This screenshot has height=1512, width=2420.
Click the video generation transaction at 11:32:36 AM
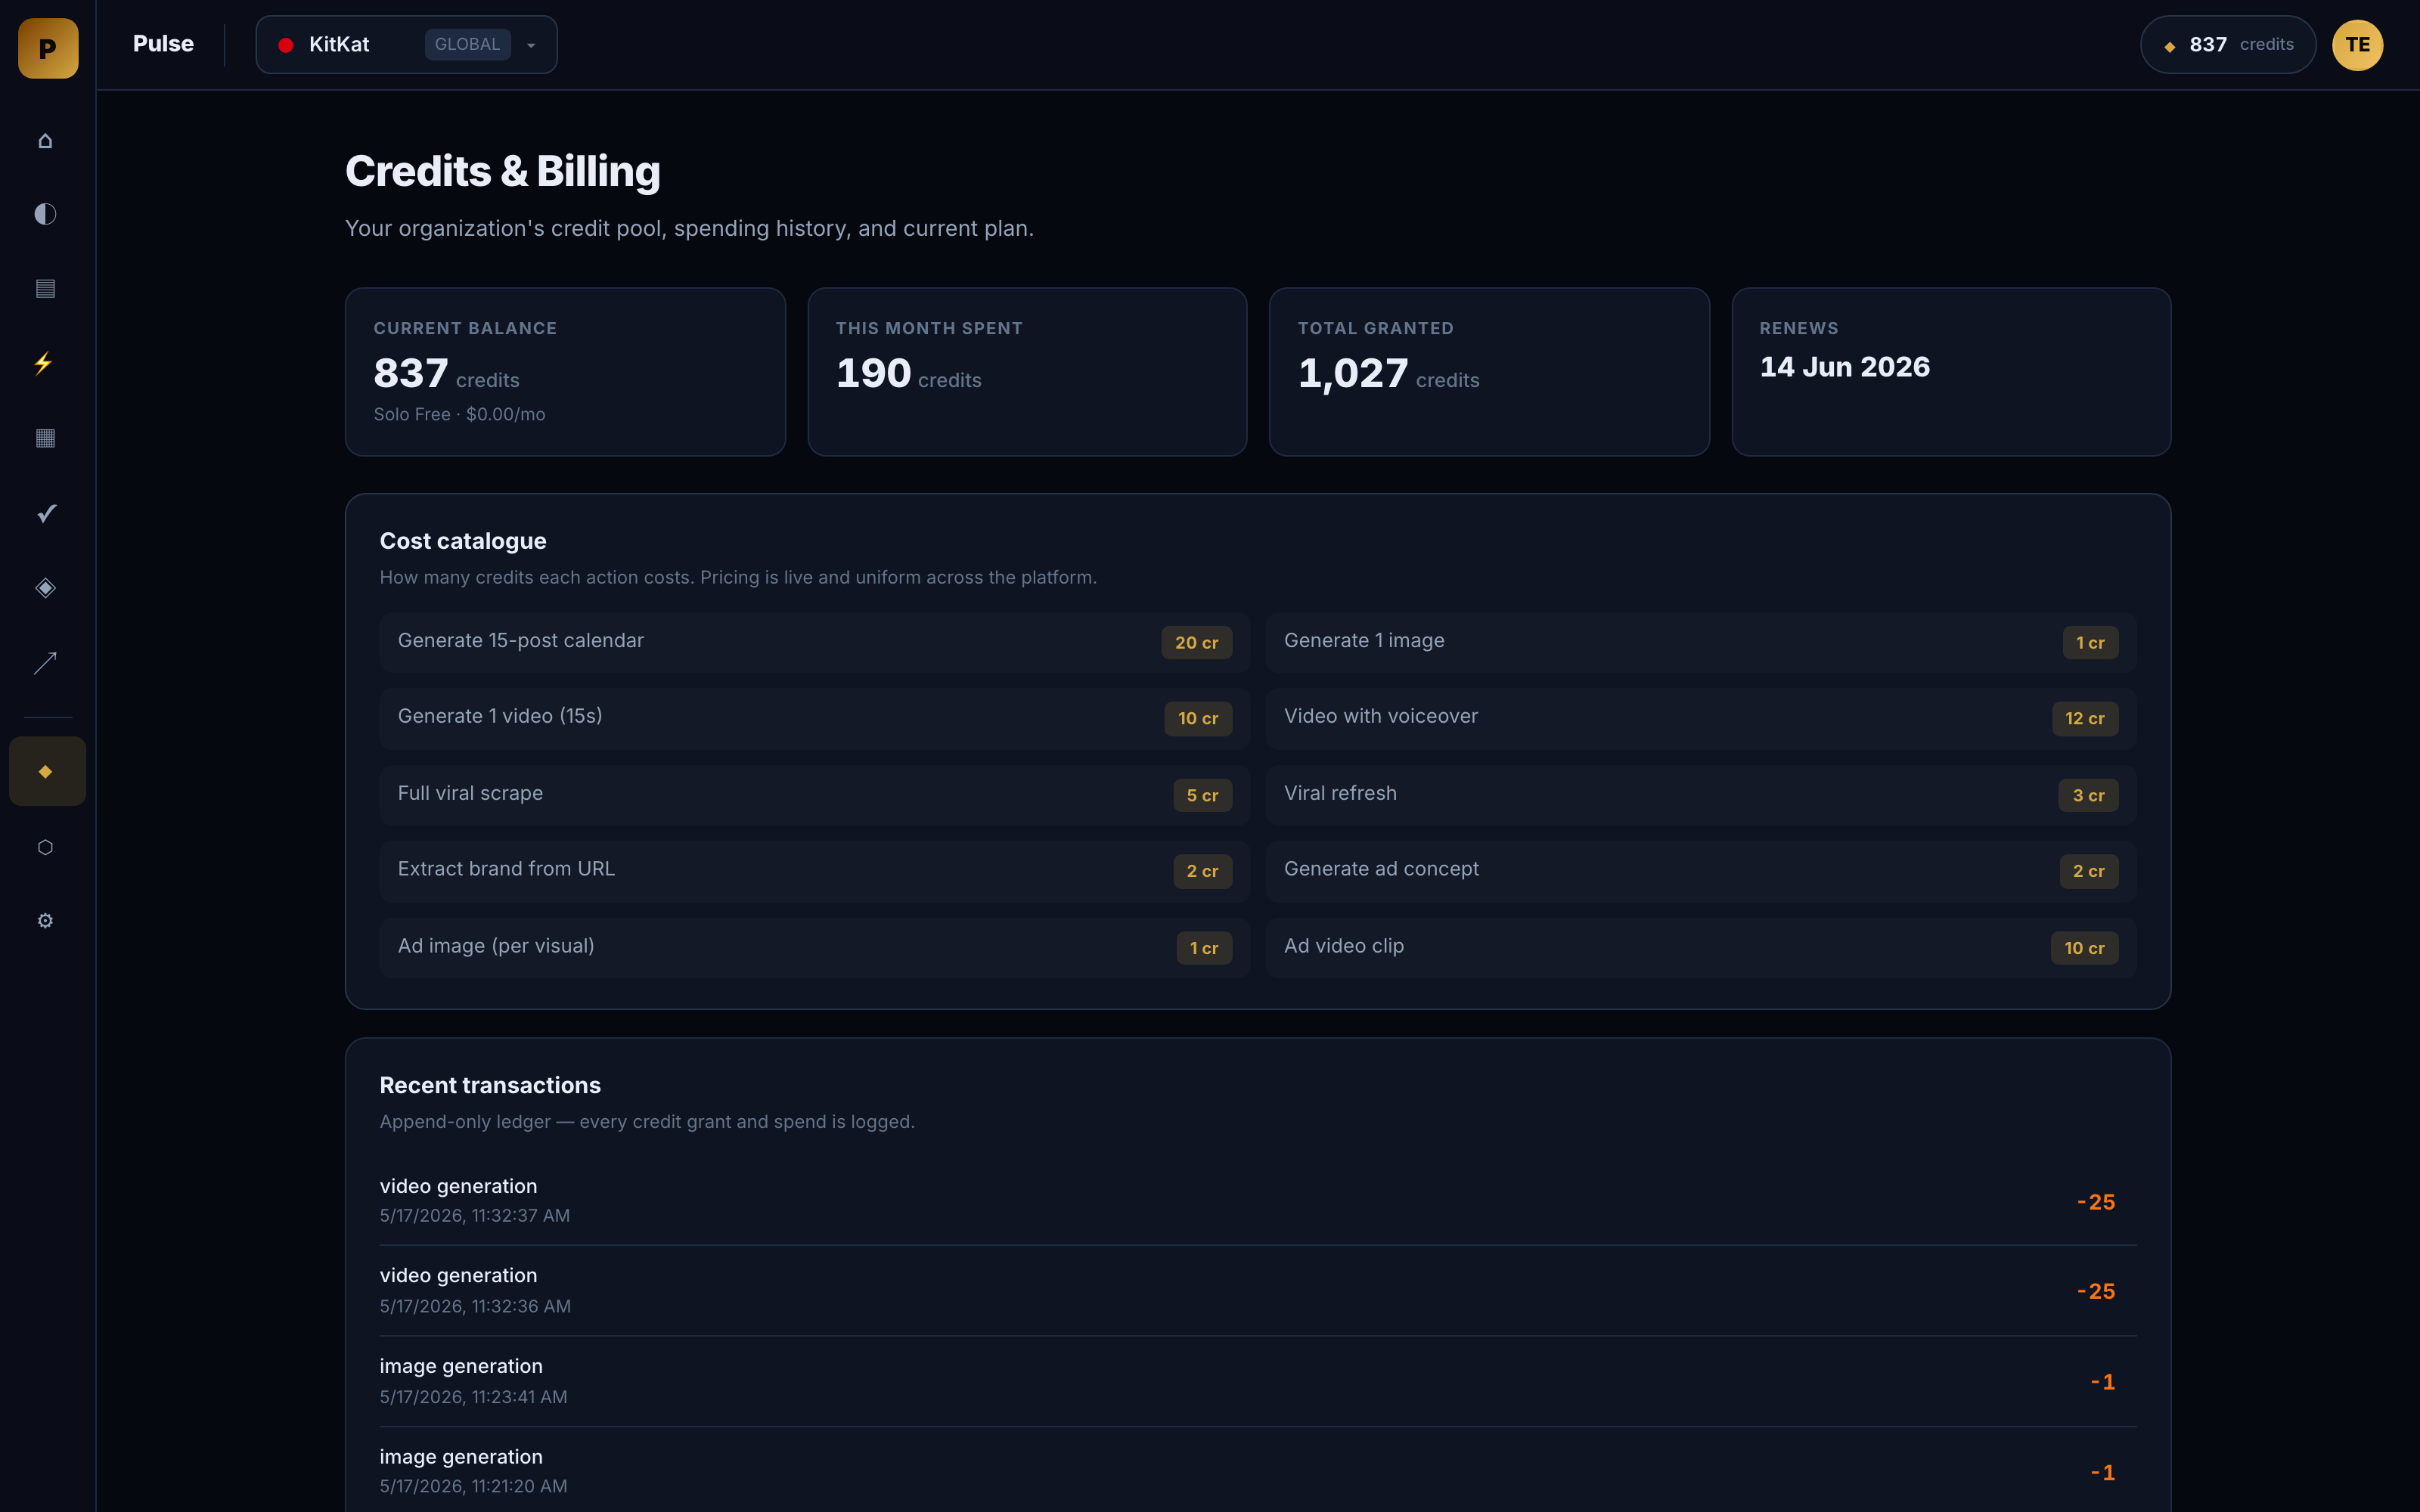1258,1291
